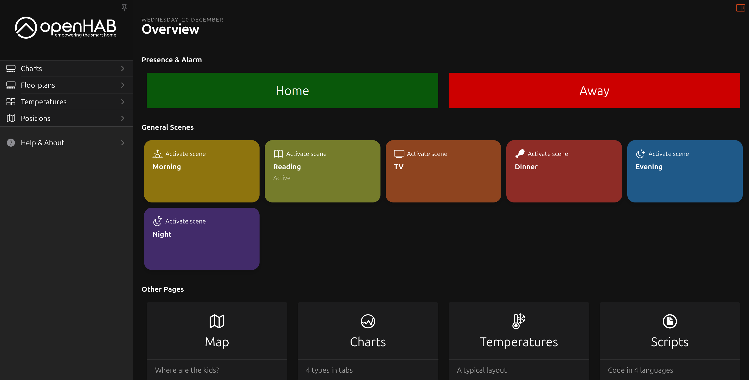The width and height of the screenshot is (749, 380).
Task: Click the Charts sidebar monitor icon
Action: coord(11,69)
